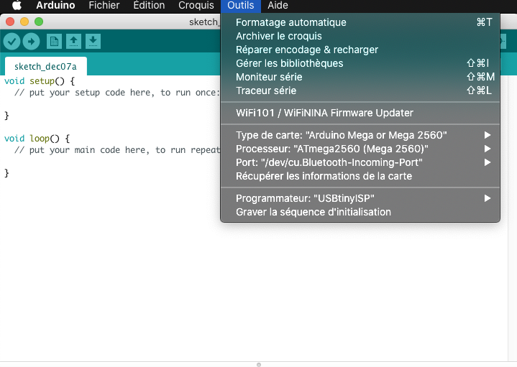Click the Upload arrow toolbar icon
The height and width of the screenshot is (367, 517).
point(32,42)
